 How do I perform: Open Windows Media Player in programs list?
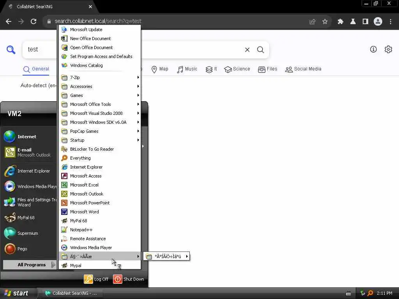click(x=100, y=247)
